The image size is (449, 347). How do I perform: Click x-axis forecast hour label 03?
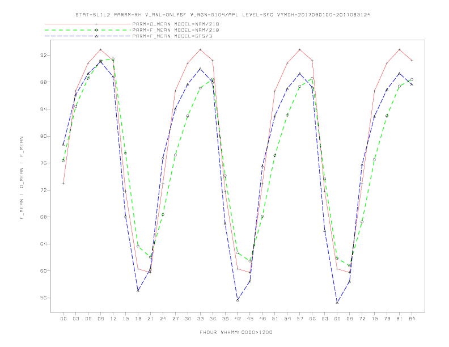pyautogui.click(x=75, y=319)
